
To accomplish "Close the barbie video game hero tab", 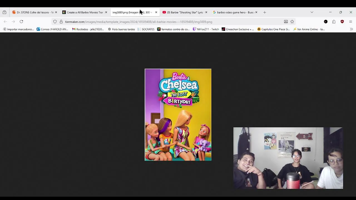I will pos(256,12).
